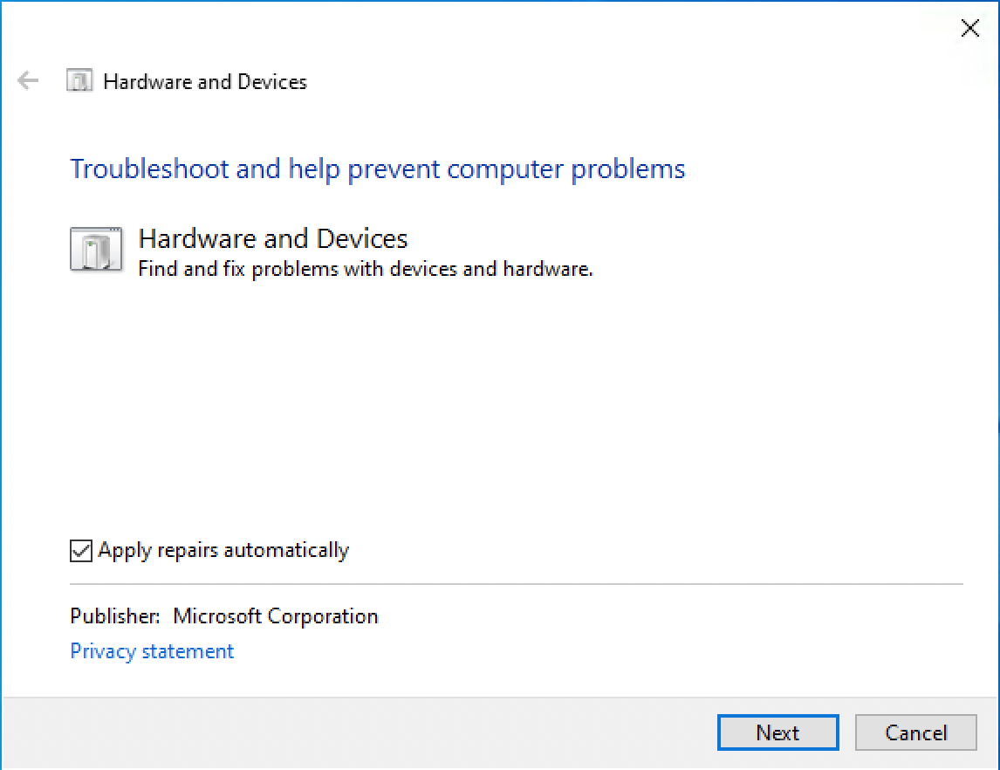The width and height of the screenshot is (1000, 770).
Task: Click the large Hardware and Devices troubleshooter icon
Action: [x=96, y=250]
